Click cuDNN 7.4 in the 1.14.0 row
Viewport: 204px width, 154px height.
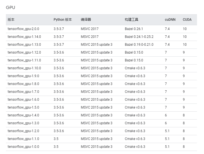click(x=167, y=37)
